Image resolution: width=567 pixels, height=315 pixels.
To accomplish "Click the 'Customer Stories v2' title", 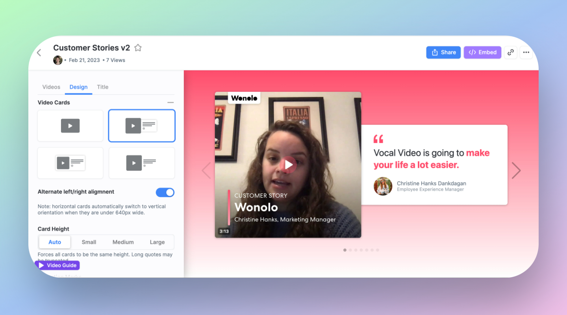I will pos(92,48).
